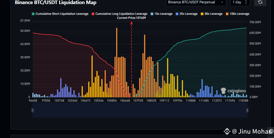Click the left handle of range slider
This screenshot has width=274, height=138.
(33, 110)
